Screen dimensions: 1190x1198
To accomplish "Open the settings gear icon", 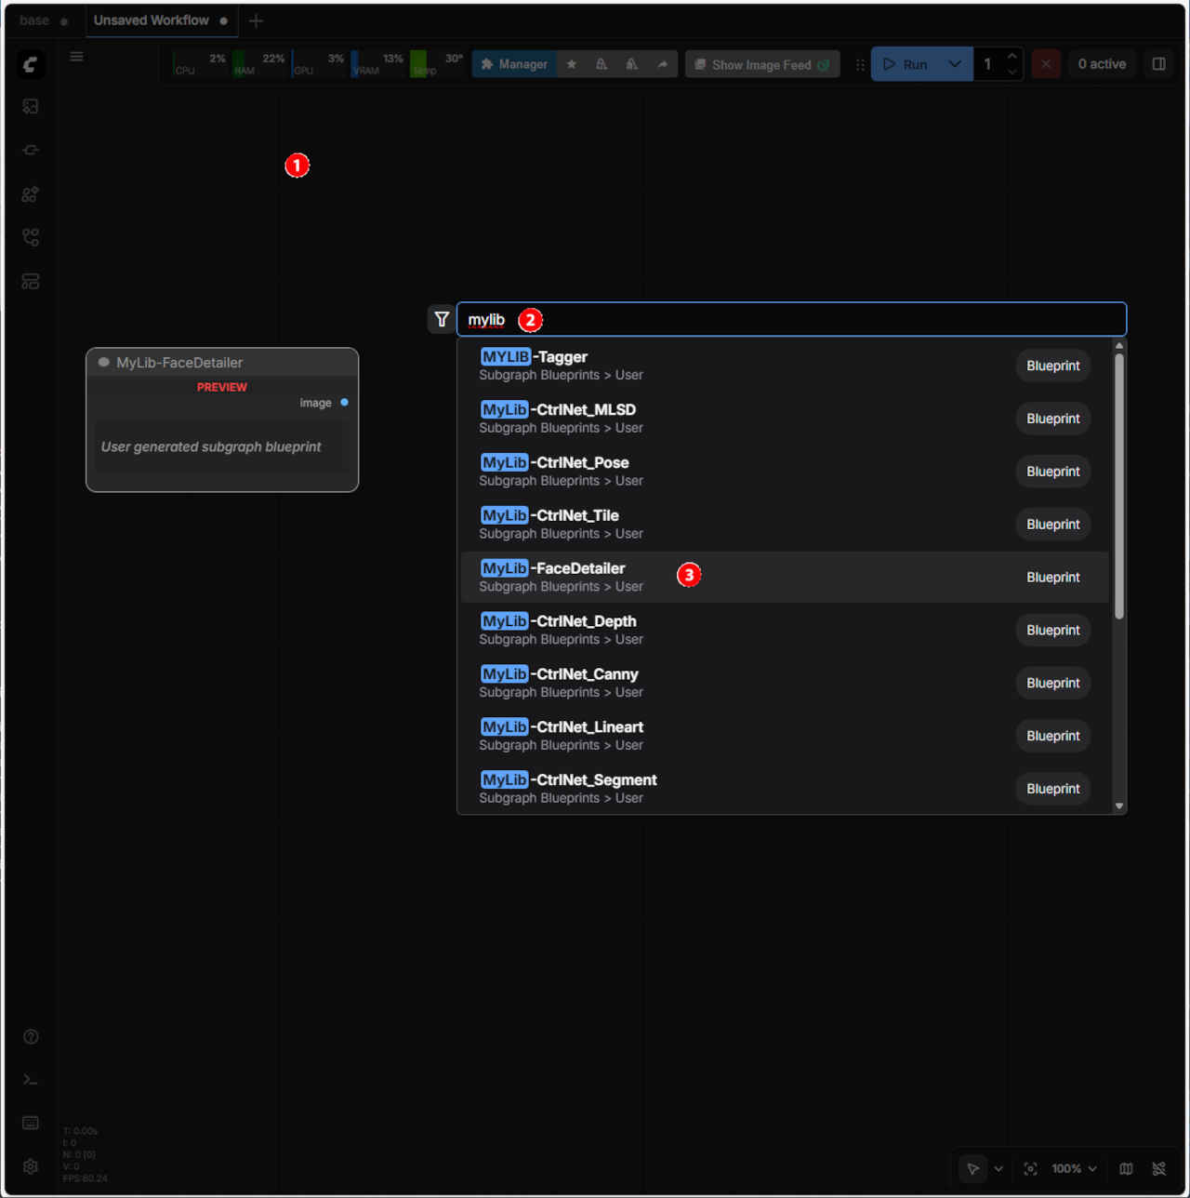I will 31,1166.
